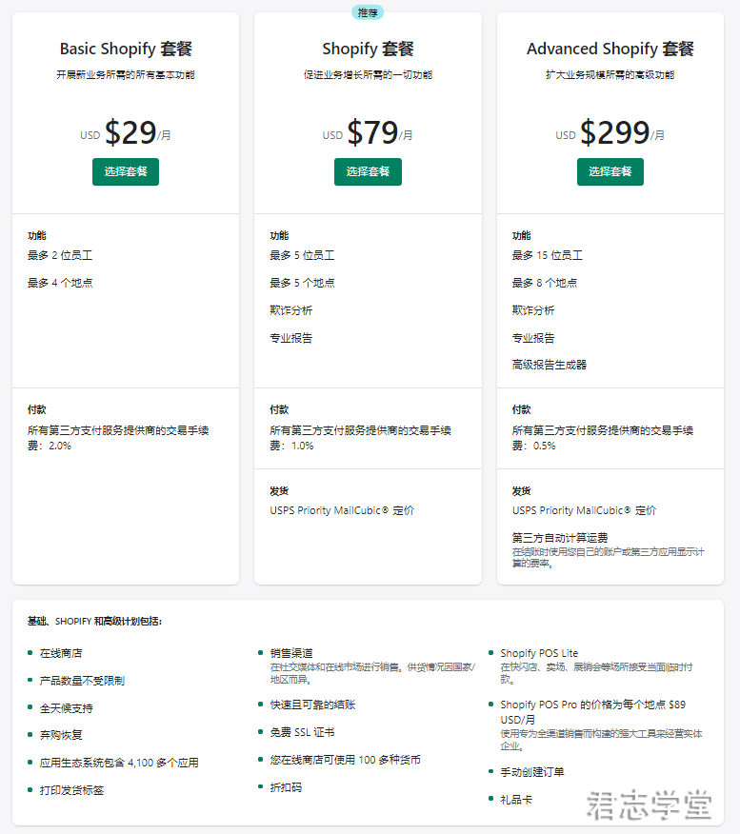Image resolution: width=740 pixels, height=834 pixels.
Task: Click the 打印发货标签 list item
Action: point(71,790)
